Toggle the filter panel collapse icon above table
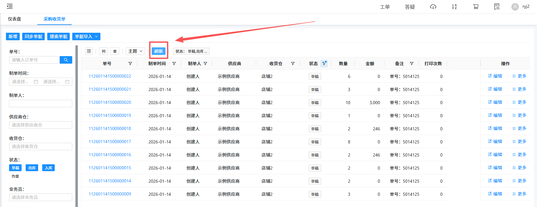This screenshot has width=537, height=207. [89, 51]
